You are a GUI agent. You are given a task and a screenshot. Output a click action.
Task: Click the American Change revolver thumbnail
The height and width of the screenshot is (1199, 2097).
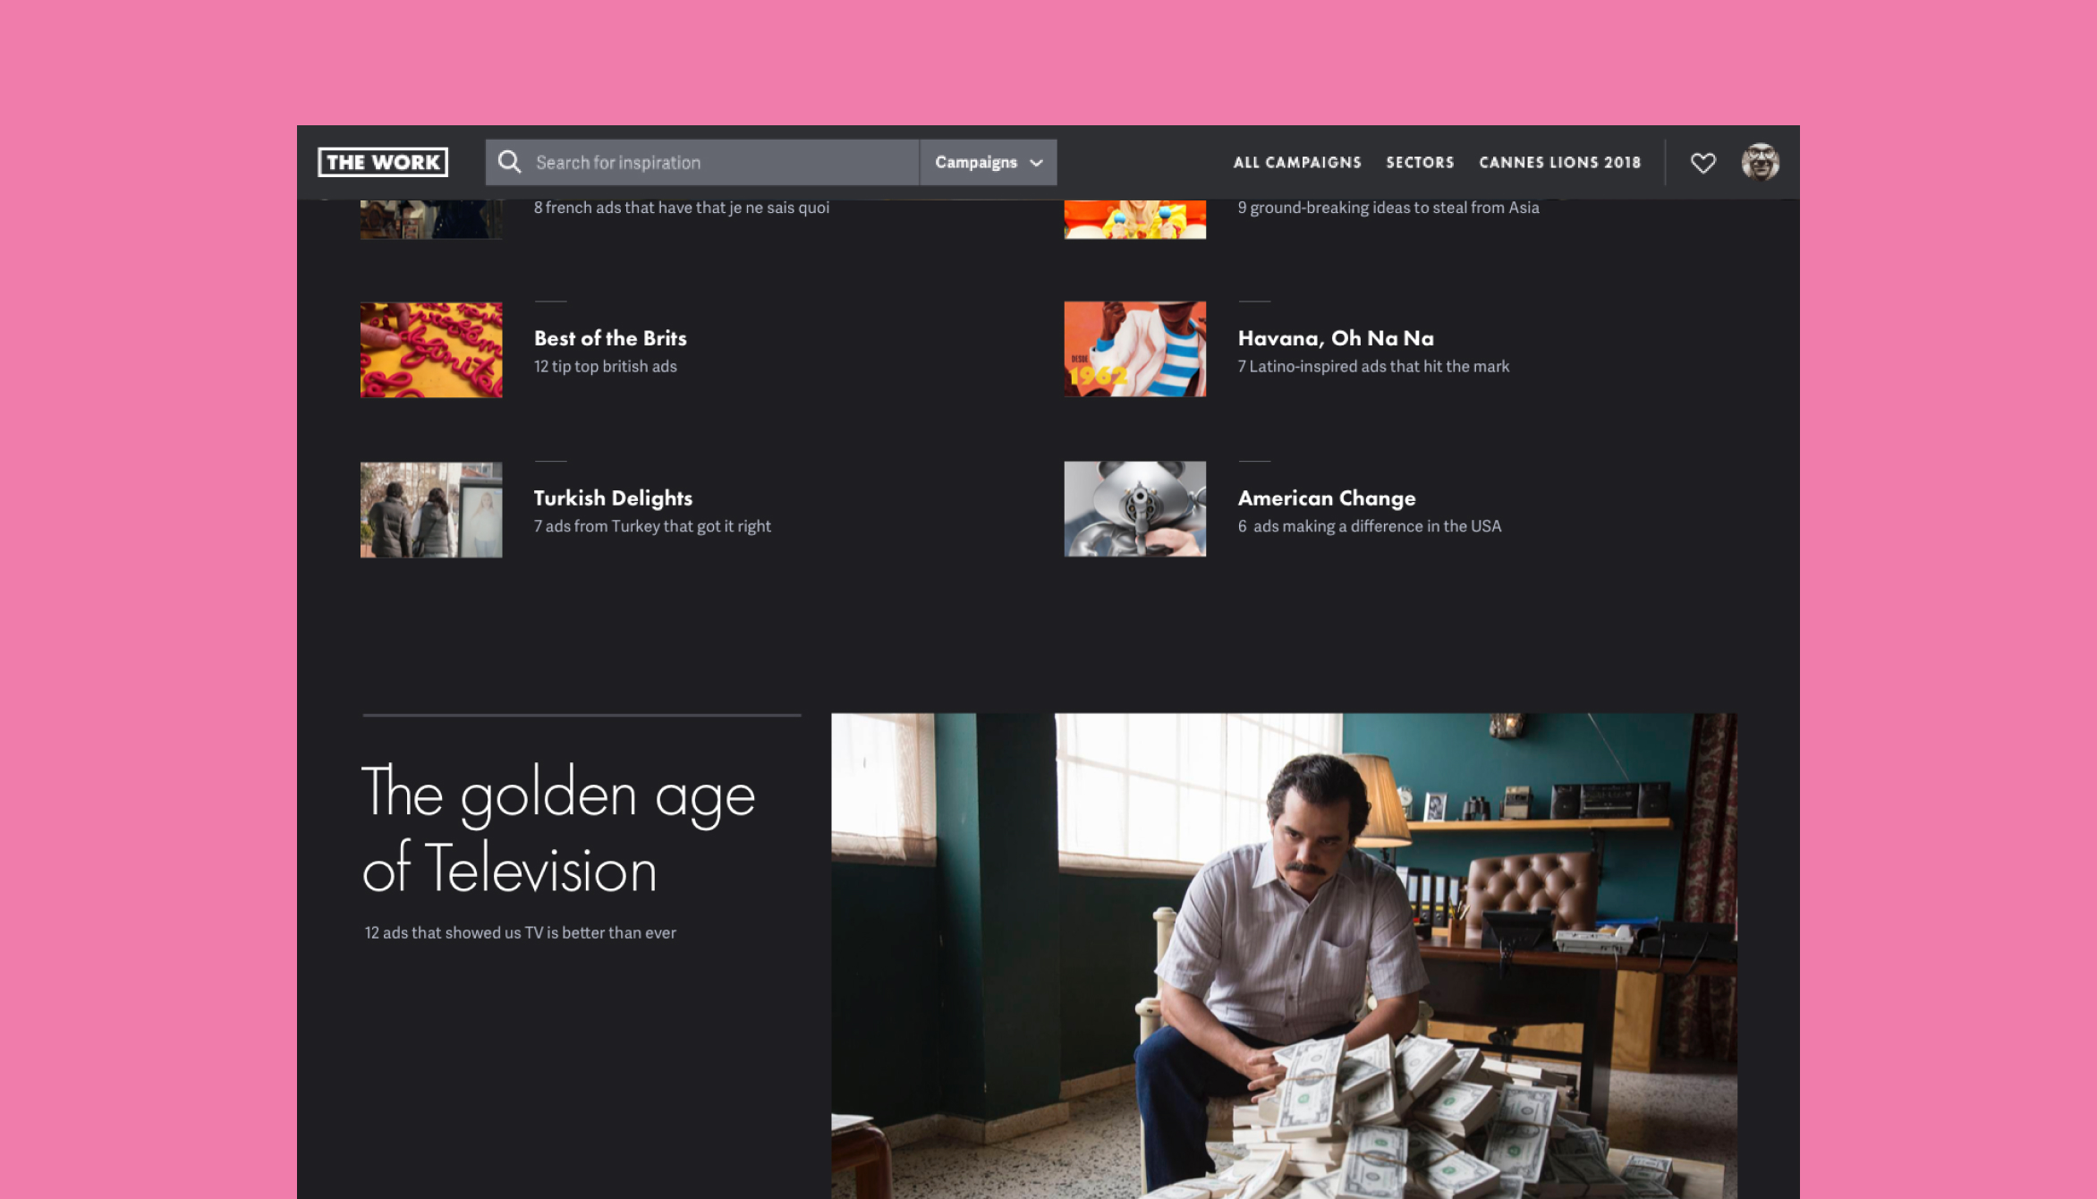coord(1134,508)
